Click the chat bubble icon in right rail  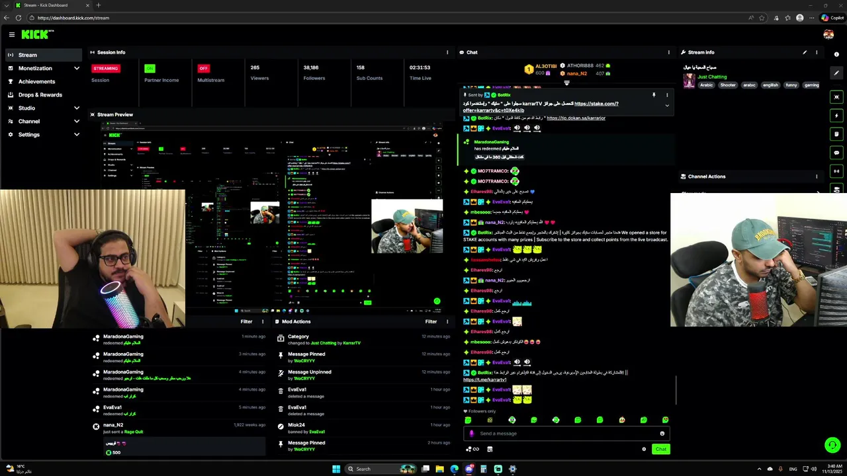tap(836, 153)
